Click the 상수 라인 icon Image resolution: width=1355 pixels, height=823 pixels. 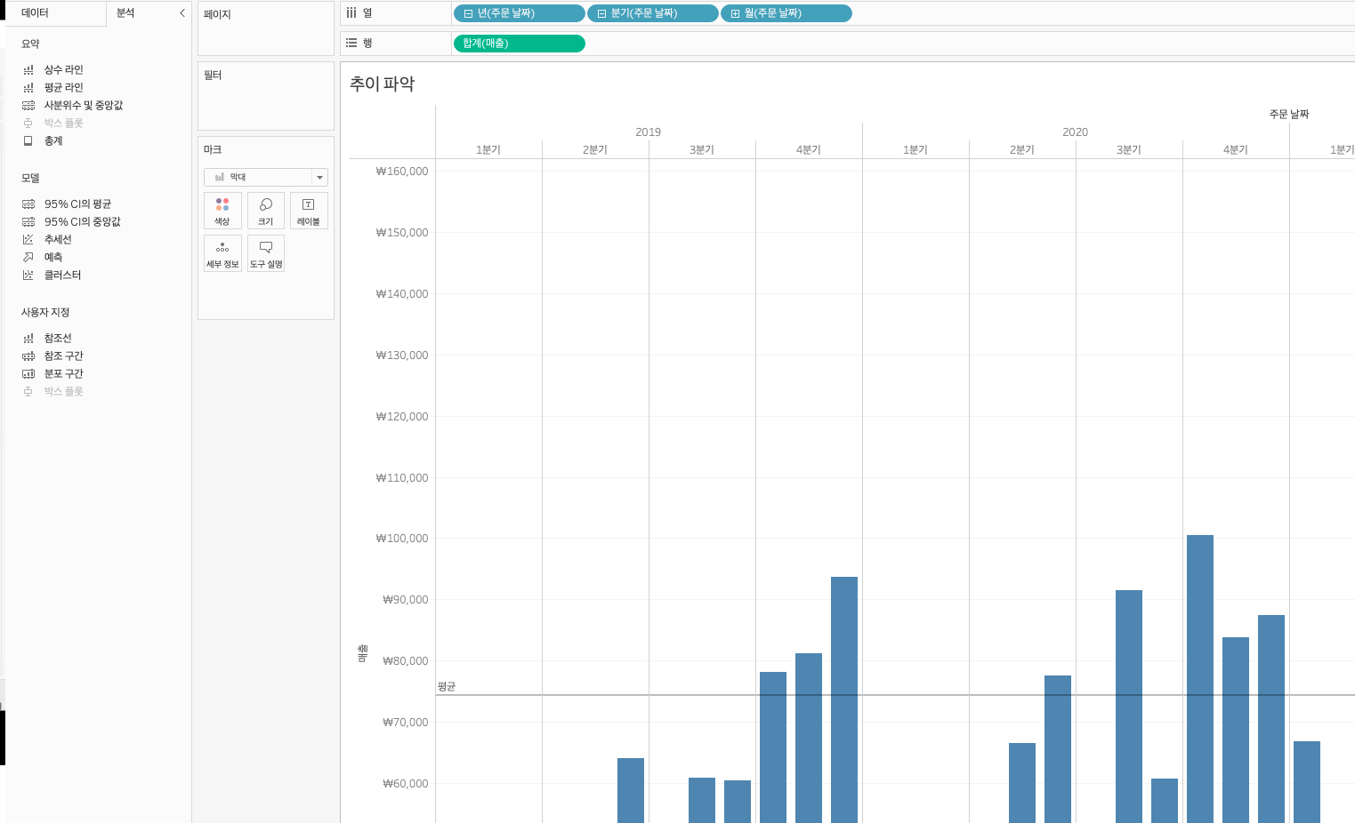[x=28, y=69]
